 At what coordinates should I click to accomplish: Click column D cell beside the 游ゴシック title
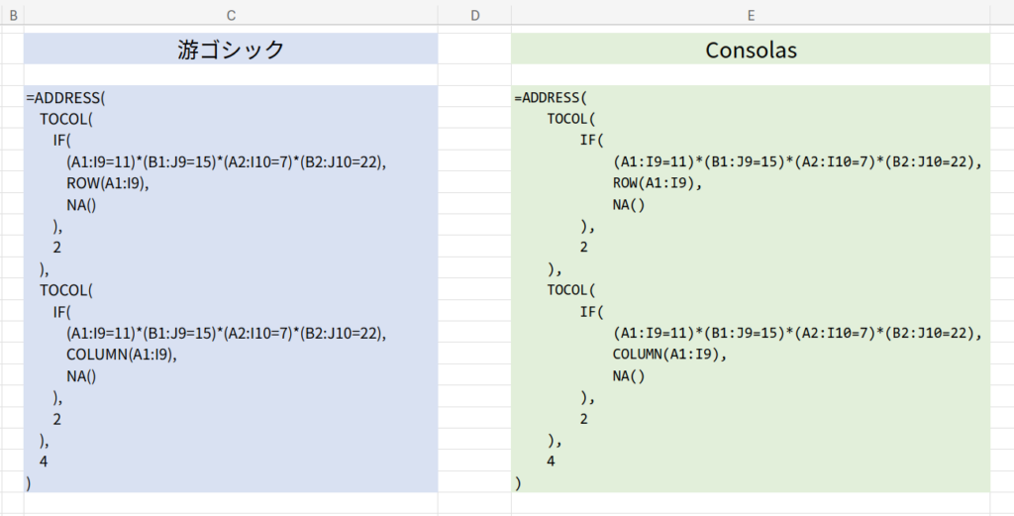pos(474,50)
